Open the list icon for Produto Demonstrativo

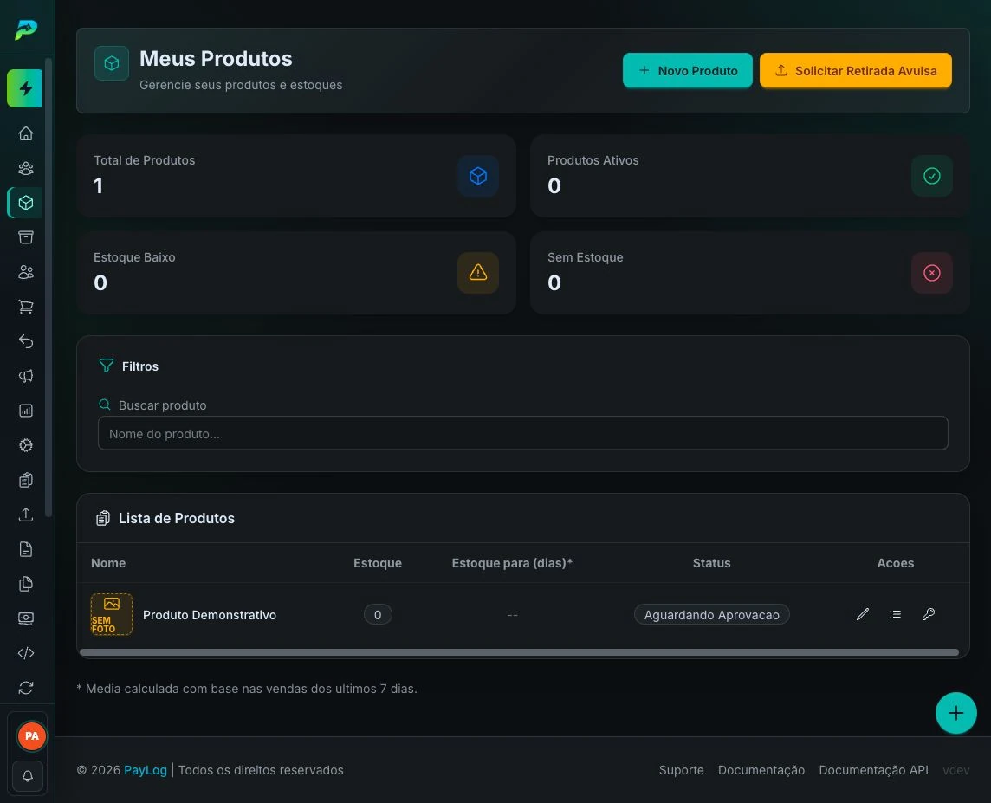(896, 614)
